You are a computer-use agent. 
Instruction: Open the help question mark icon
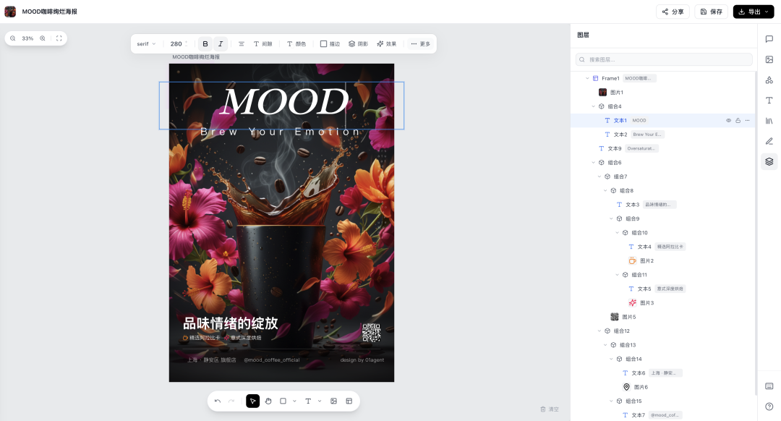coord(769,407)
